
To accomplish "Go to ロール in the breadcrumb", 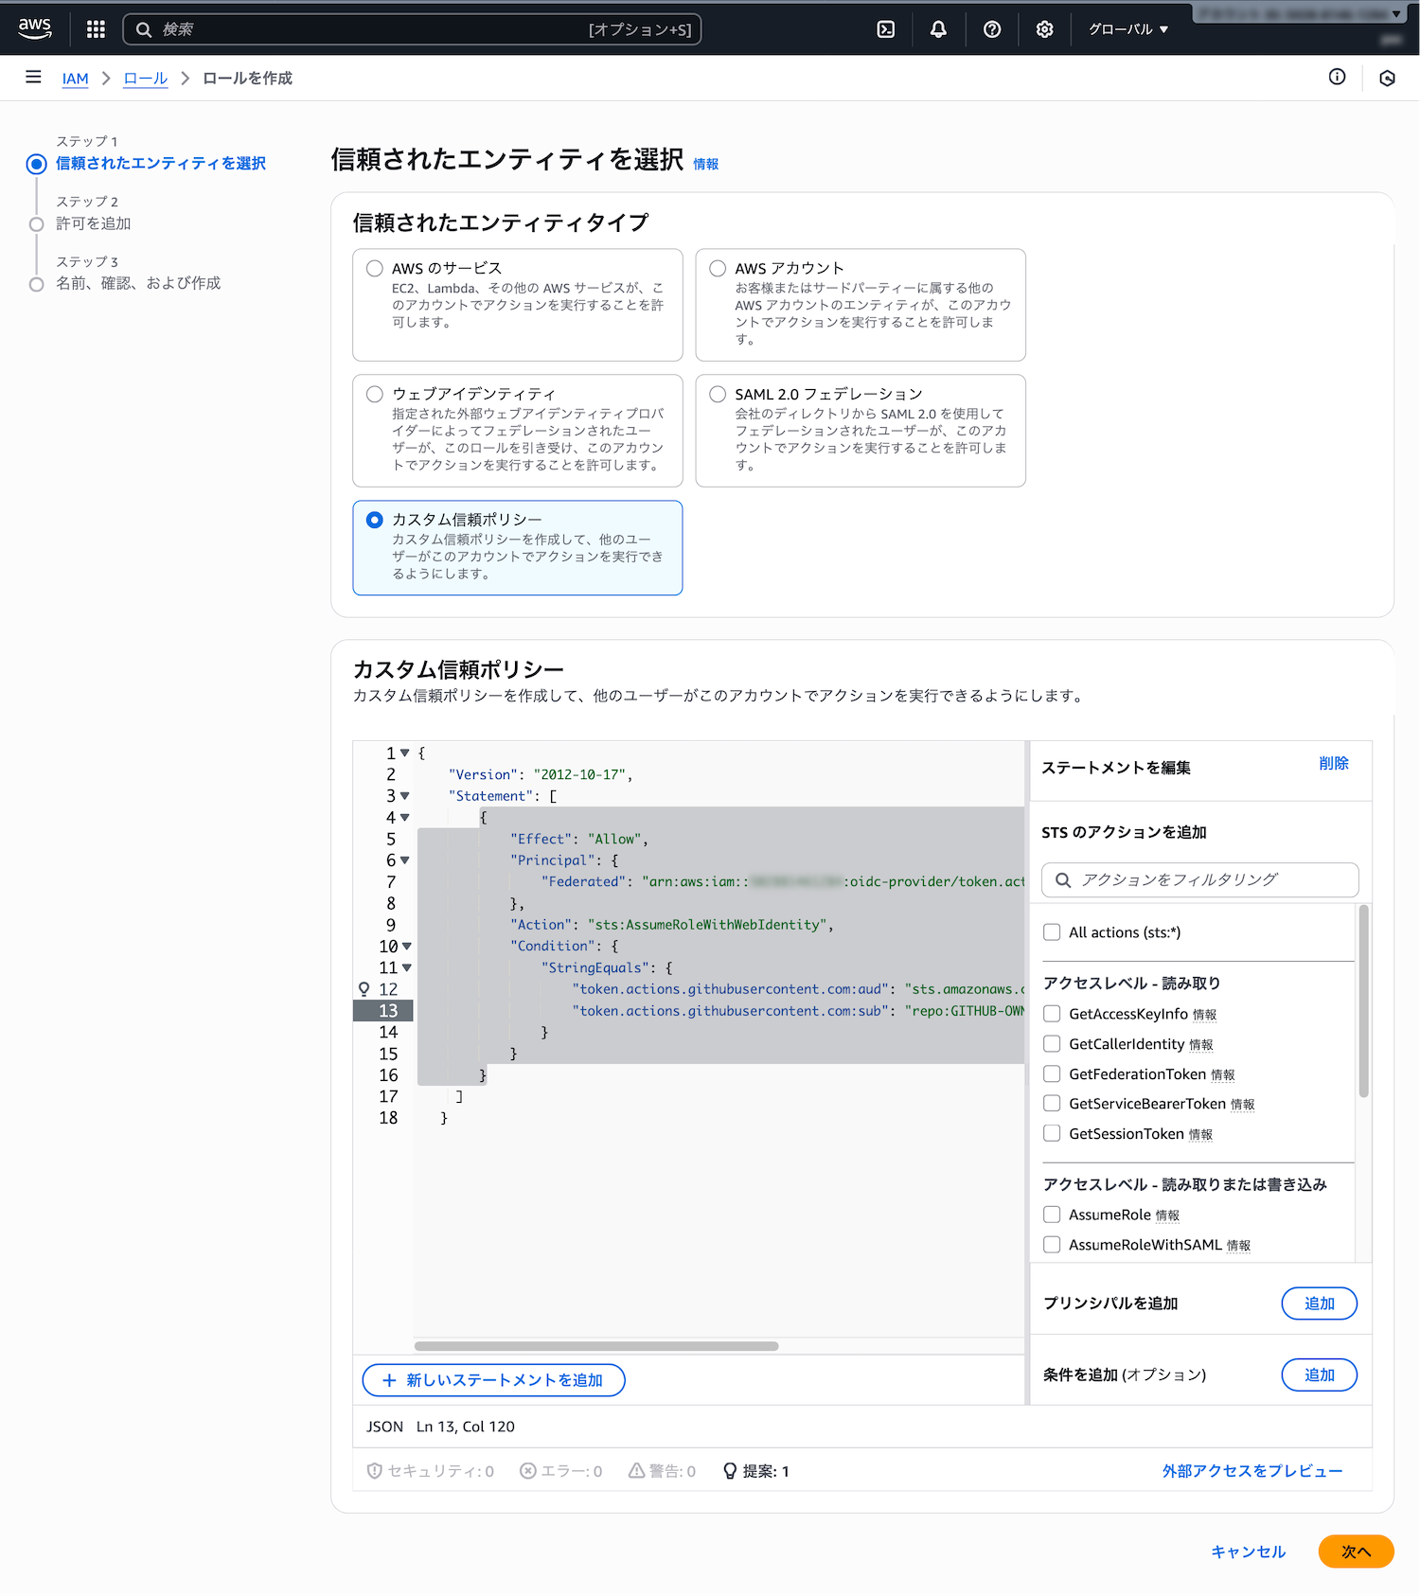I will 146,79.
